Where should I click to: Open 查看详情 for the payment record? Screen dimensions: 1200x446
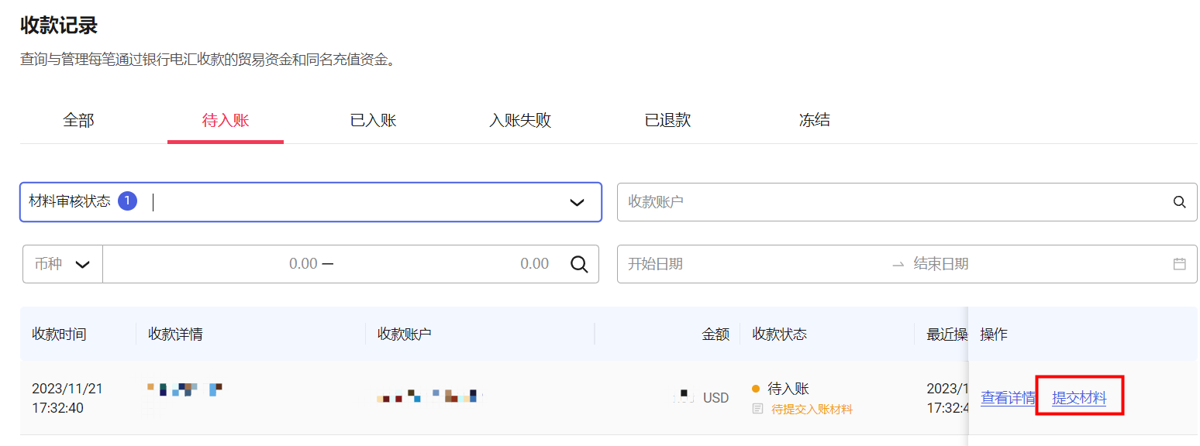[1008, 396]
